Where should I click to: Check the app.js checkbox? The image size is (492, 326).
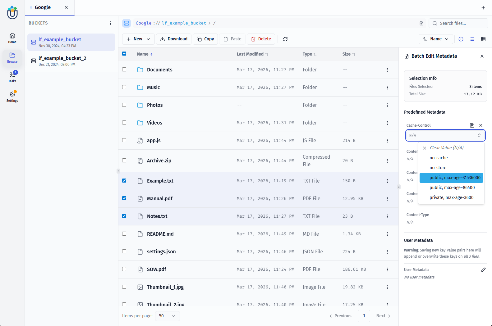click(124, 140)
